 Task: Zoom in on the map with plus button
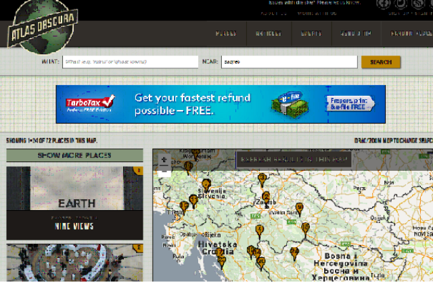[x=164, y=160]
